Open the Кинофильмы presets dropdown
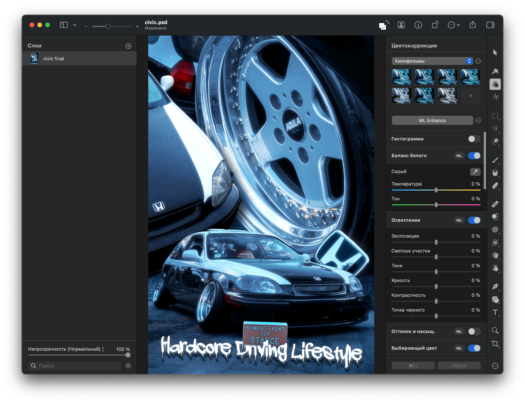This screenshot has width=525, height=403. point(432,61)
